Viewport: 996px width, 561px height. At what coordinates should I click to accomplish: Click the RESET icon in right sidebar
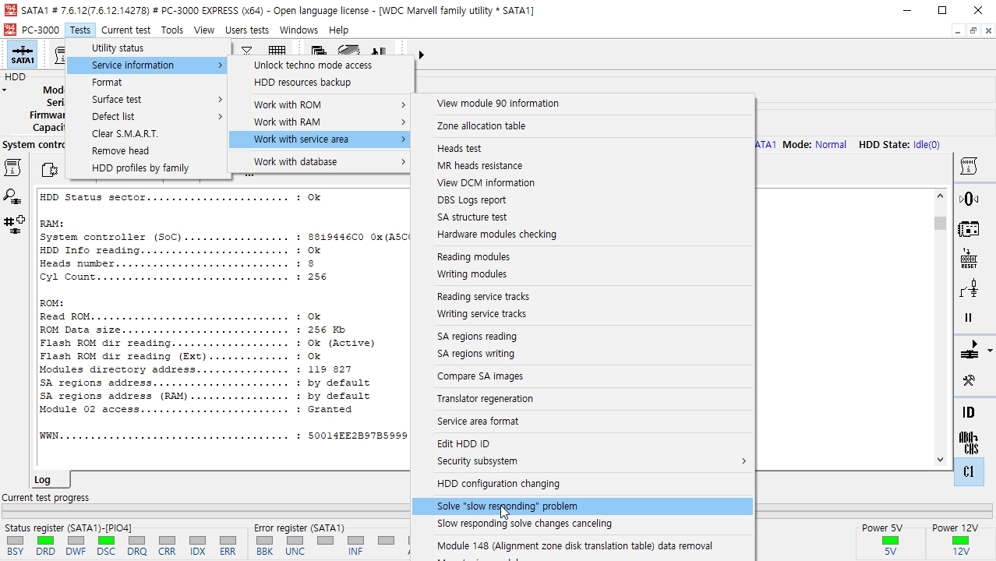pyautogui.click(x=969, y=259)
